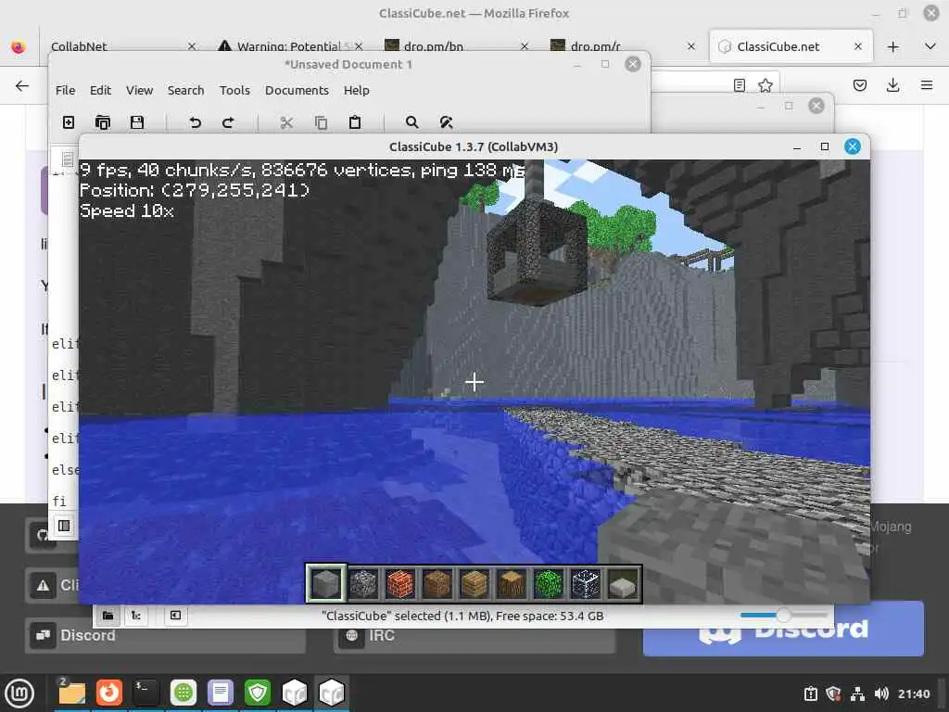Open volume control in system tray
This screenshot has height=712, width=949.
click(x=880, y=693)
